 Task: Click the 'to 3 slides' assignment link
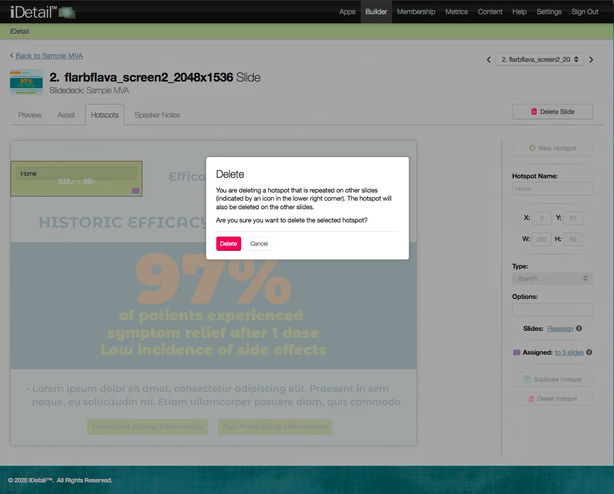568,352
